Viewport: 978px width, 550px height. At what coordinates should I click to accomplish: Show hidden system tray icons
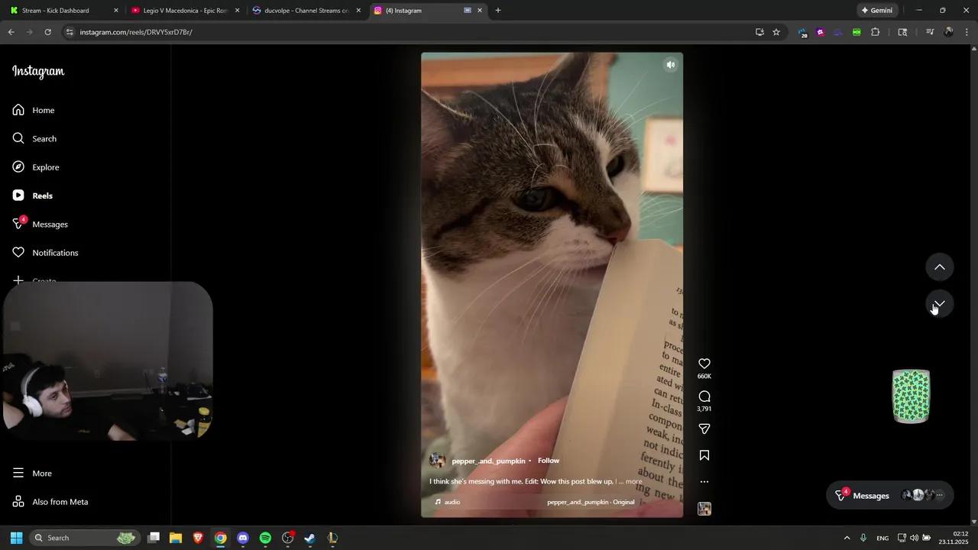click(847, 538)
